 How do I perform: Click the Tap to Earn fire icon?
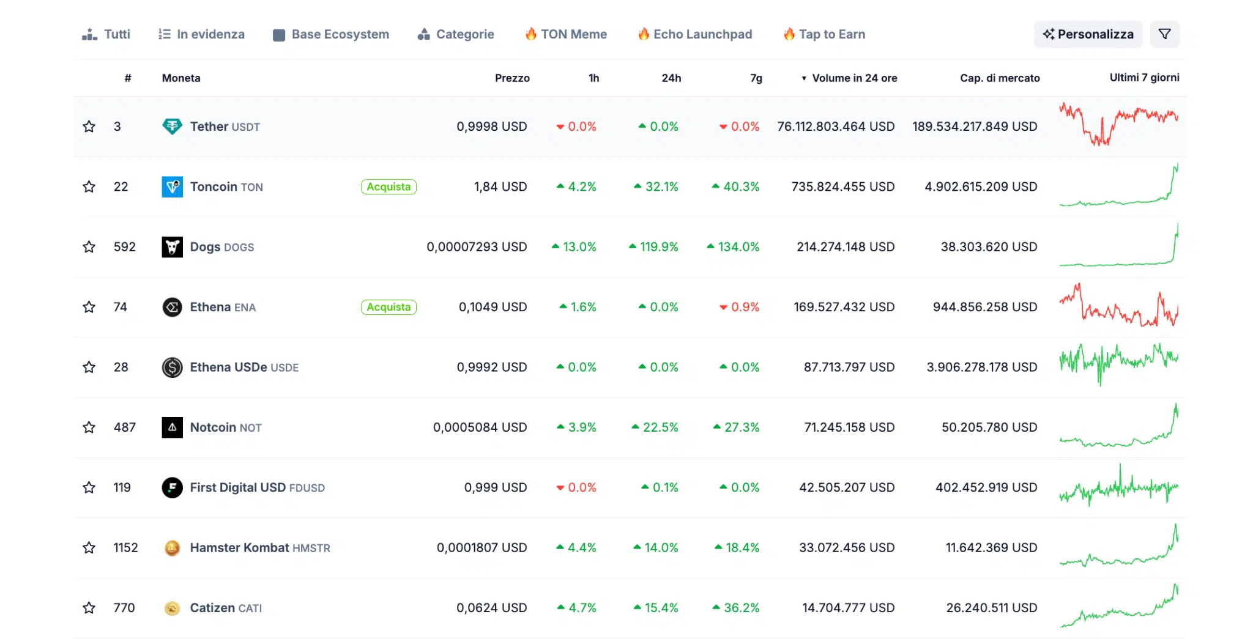tap(789, 34)
